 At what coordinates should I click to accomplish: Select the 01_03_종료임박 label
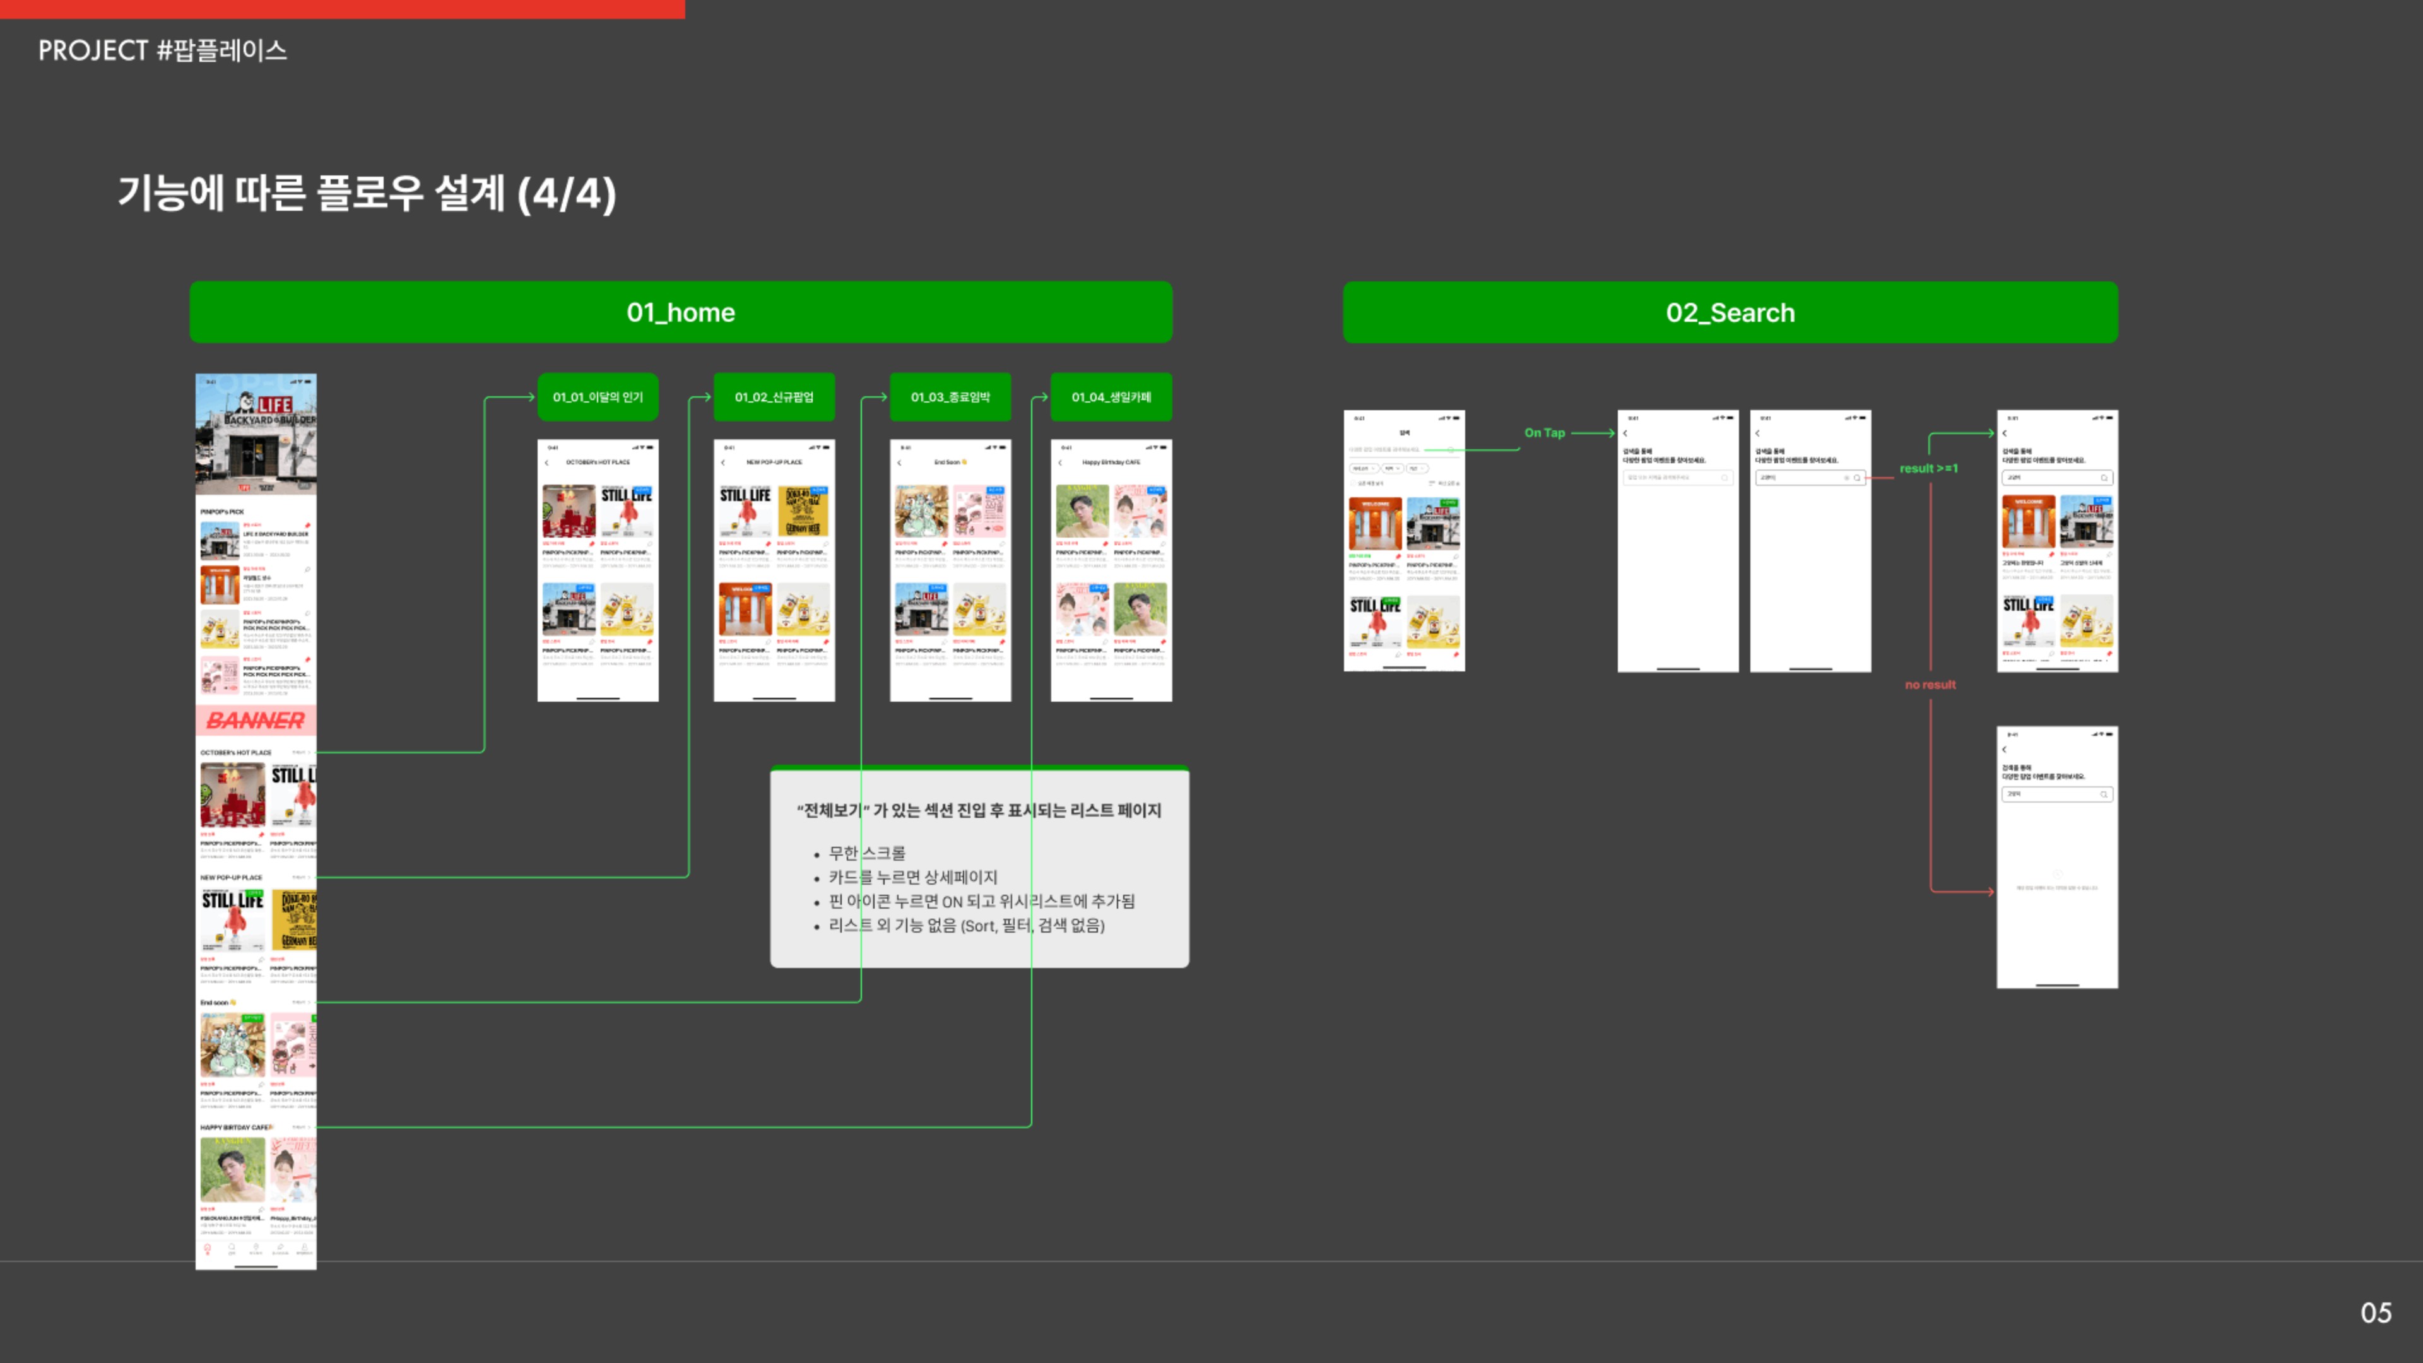pyautogui.click(x=950, y=397)
